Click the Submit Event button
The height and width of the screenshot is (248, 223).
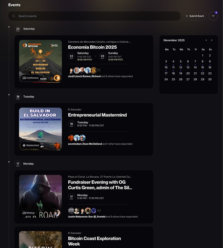click(x=194, y=16)
